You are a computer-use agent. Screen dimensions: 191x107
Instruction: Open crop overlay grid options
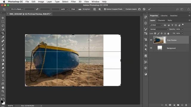(95, 9)
